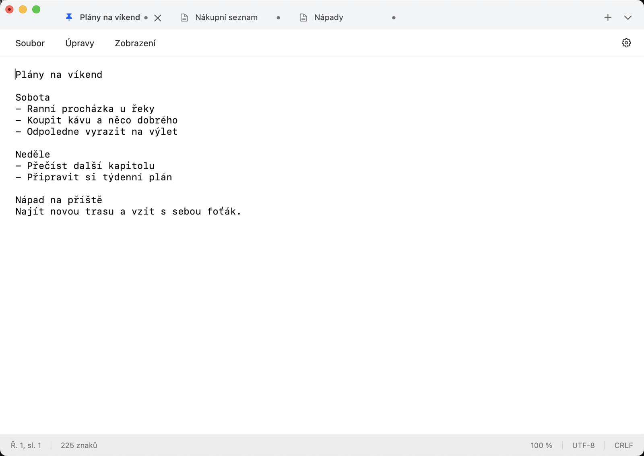Click the document icon of Nápady tab
This screenshot has width=644, height=456.
pyautogui.click(x=303, y=17)
